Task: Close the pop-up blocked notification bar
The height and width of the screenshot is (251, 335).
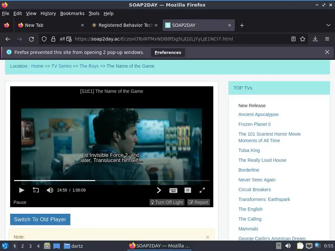Action: [327, 52]
